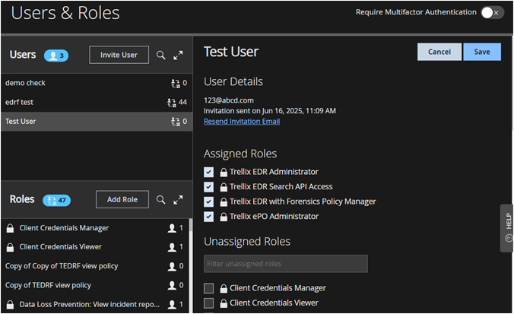
Task: Click user-count icon on Client Credentials Viewer row
Action: click(x=172, y=247)
